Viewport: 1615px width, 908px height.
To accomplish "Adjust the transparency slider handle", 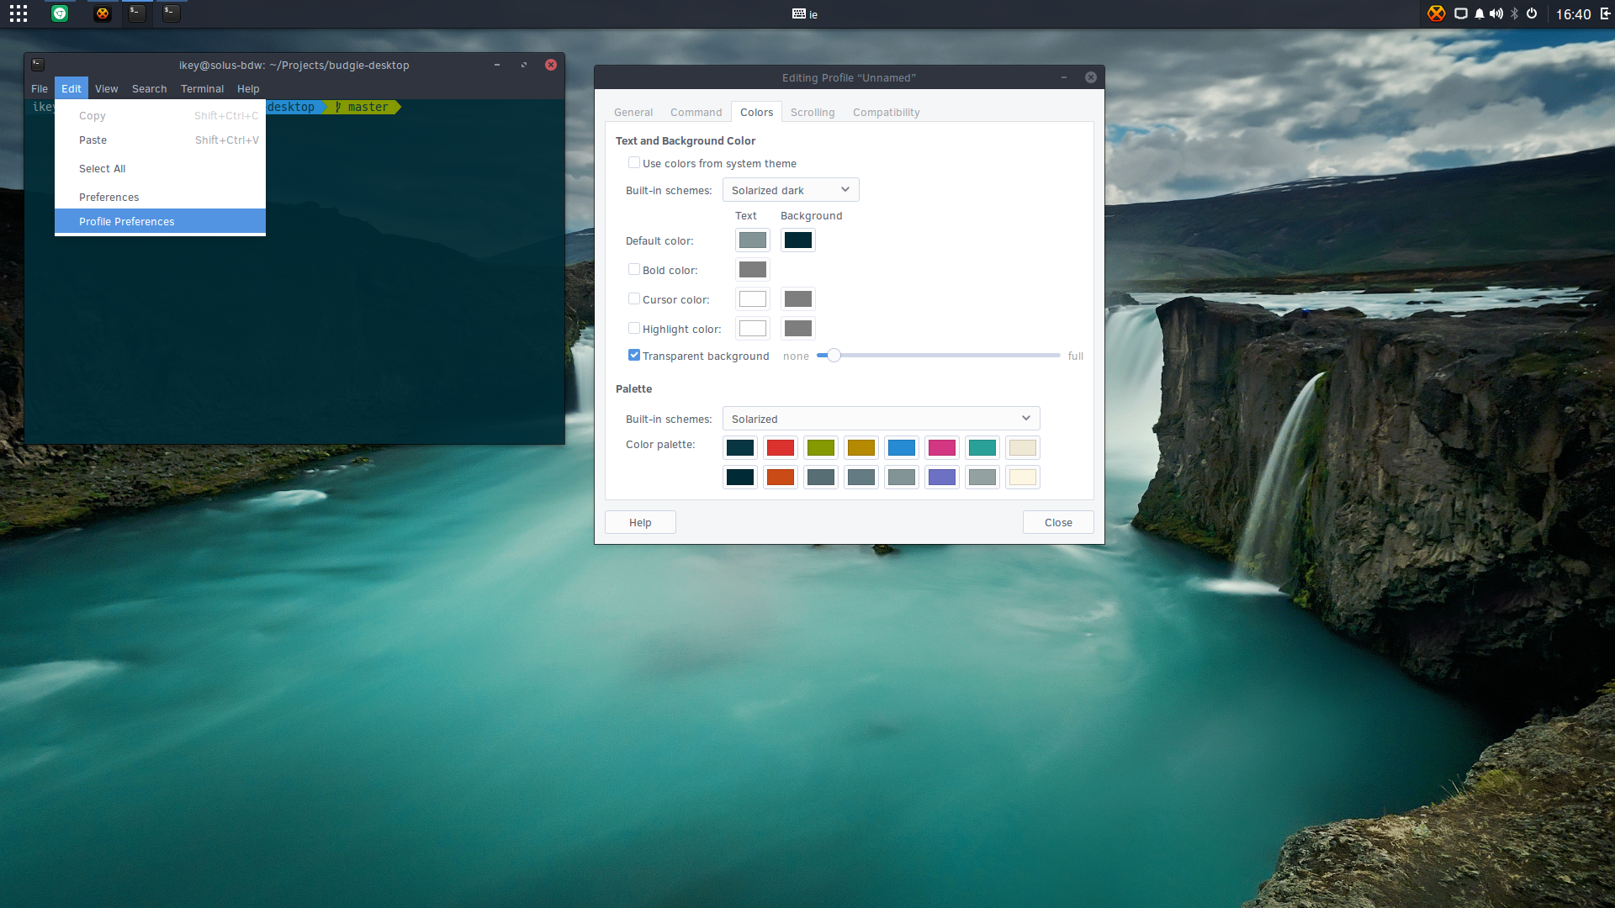I will (x=834, y=356).
